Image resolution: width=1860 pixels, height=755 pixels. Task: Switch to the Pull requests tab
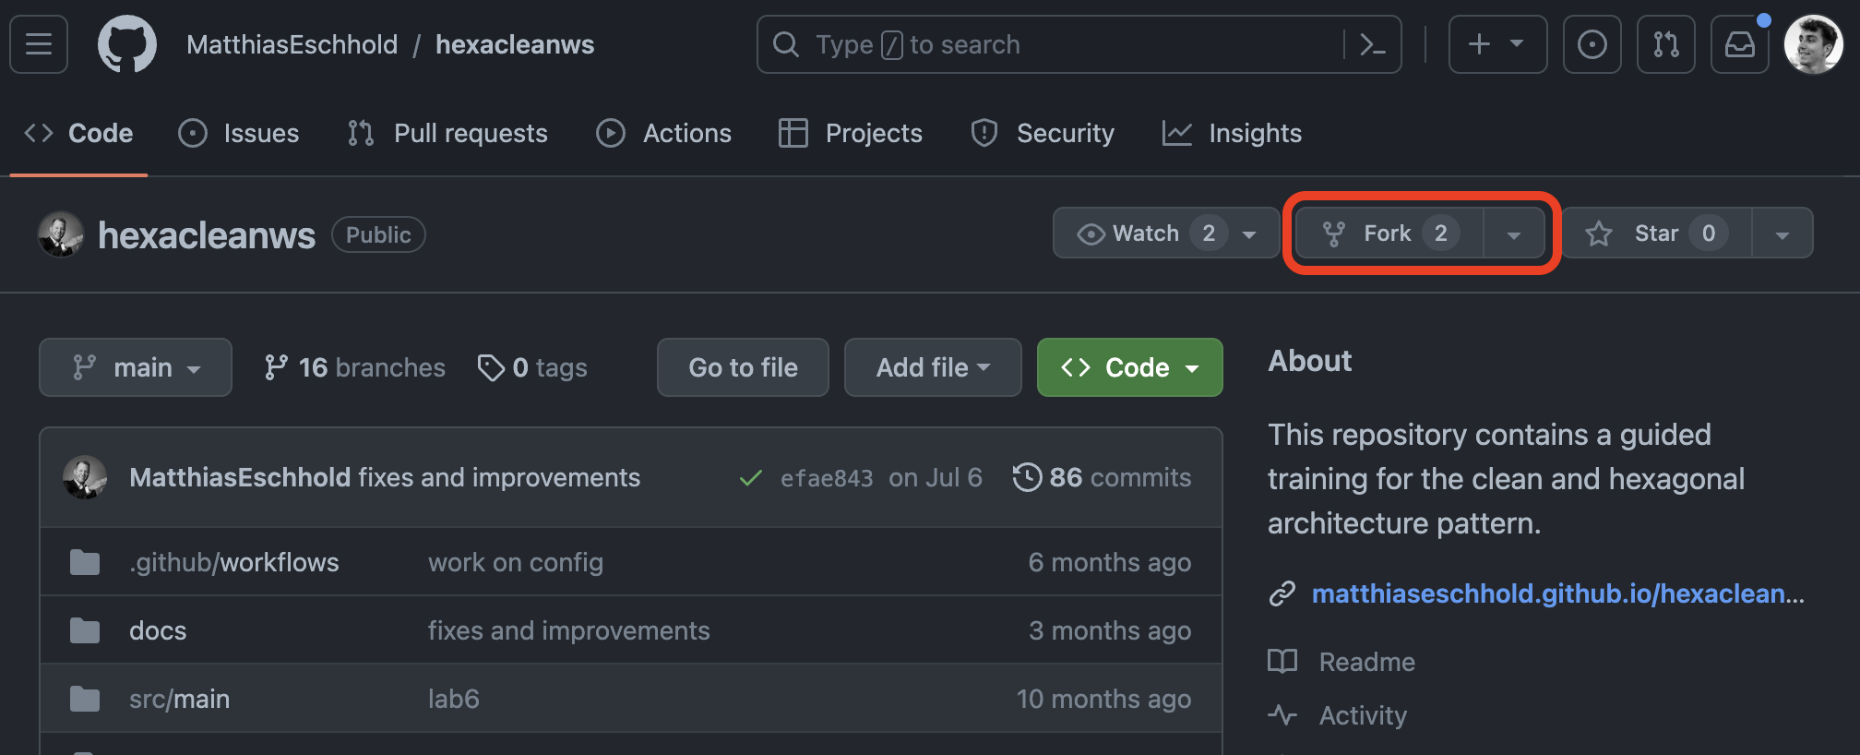point(447,133)
